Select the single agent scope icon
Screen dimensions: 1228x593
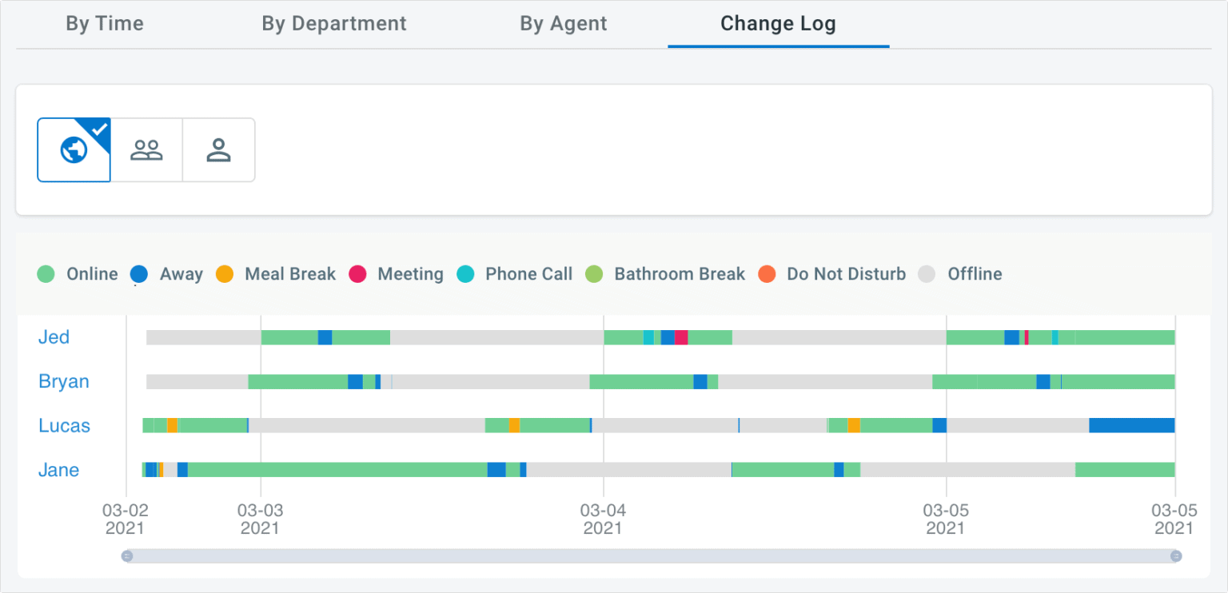[x=218, y=150]
